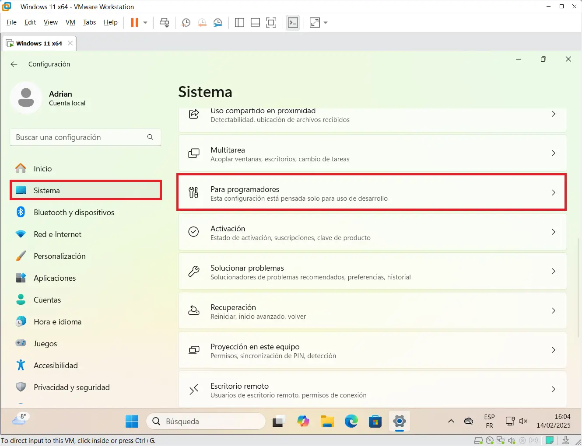Open the VM menu
Screen dimensions: 582x446
pos(70,22)
